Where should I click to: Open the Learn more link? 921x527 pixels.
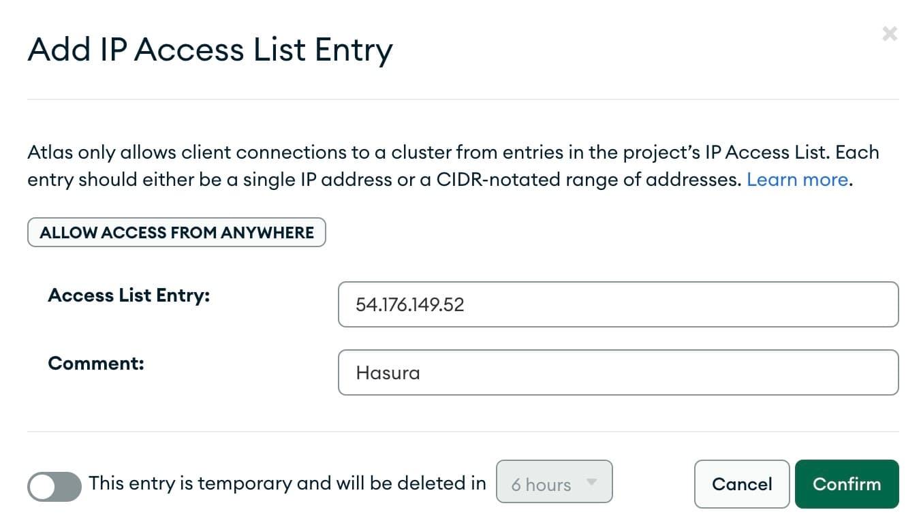797,180
